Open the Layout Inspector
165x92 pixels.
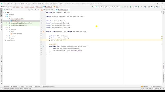pyautogui.click(x=156, y=86)
